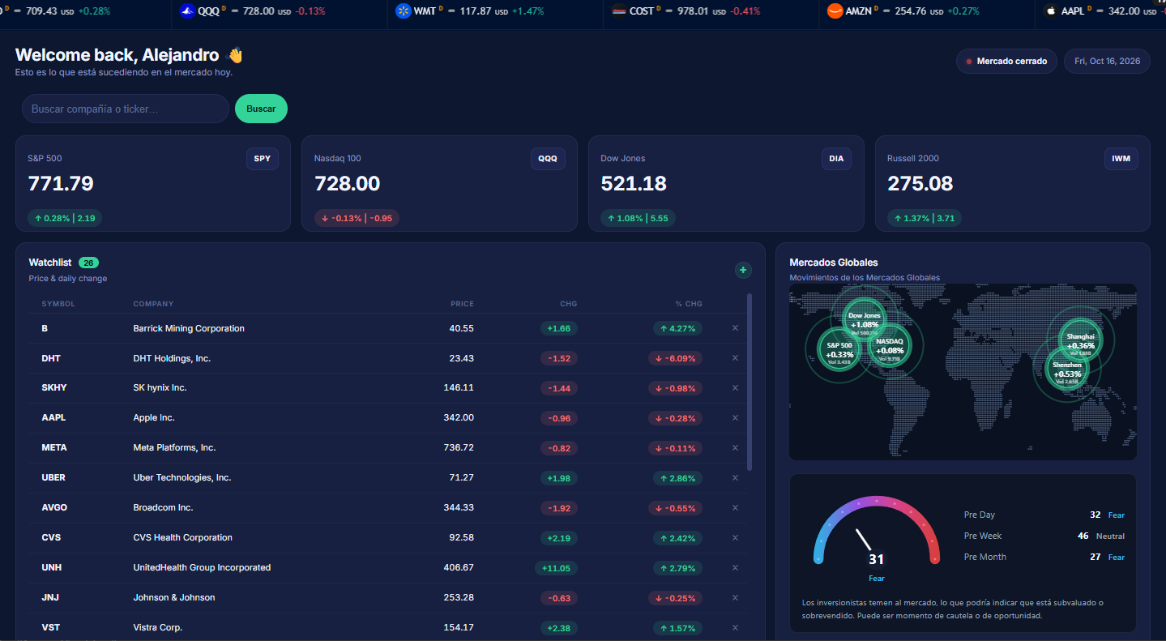Click the COST logo in the ticker bar
Image resolution: width=1166 pixels, height=641 pixels.
click(x=619, y=11)
